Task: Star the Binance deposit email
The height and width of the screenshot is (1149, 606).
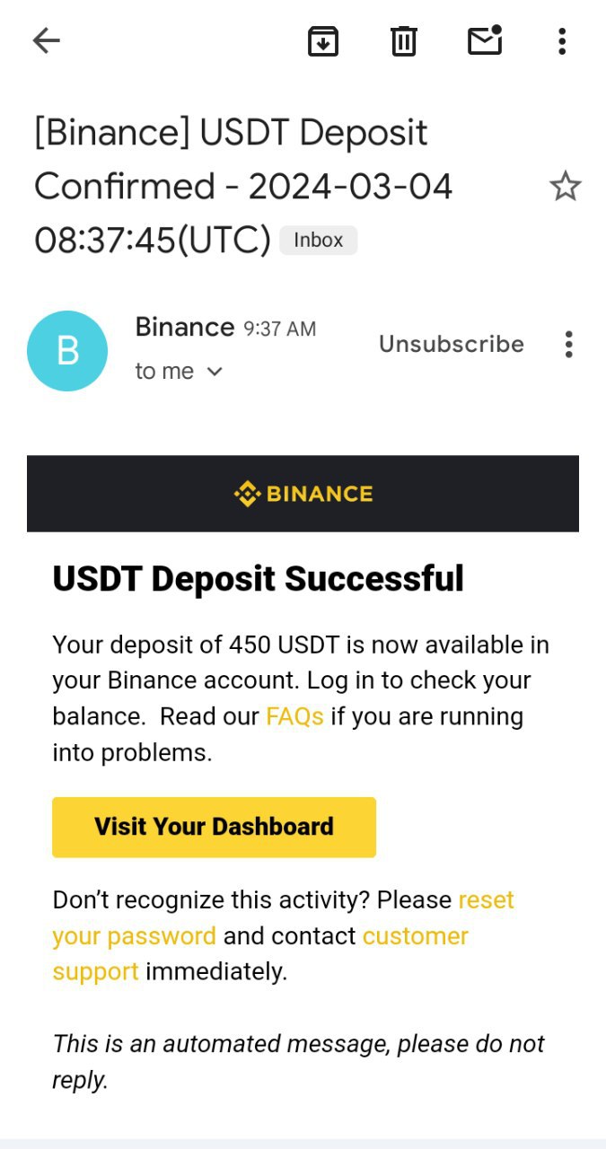Action: pyautogui.click(x=565, y=187)
